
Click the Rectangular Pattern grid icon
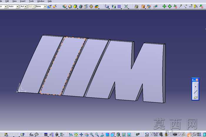coord(119,6)
